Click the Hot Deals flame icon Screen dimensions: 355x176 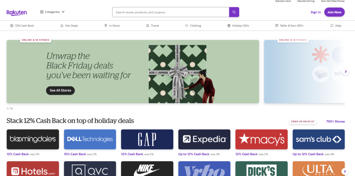[x=62, y=26]
